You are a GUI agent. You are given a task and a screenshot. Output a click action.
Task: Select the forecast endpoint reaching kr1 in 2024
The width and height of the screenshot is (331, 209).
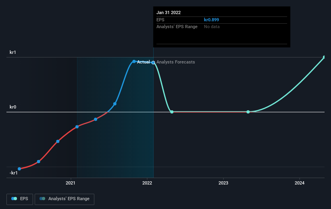pyautogui.click(x=324, y=57)
